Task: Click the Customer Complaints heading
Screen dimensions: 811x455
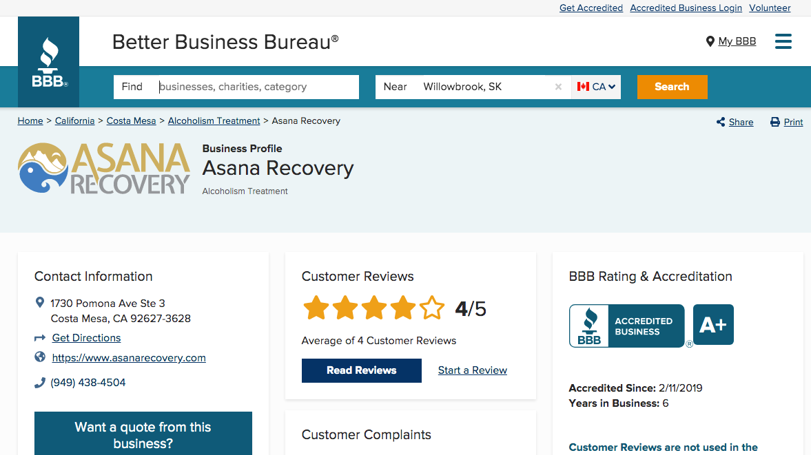Action: [x=366, y=435]
